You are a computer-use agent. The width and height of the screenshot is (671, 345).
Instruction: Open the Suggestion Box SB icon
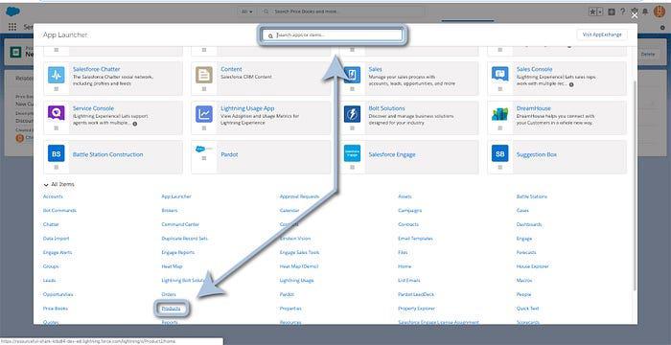[499, 153]
